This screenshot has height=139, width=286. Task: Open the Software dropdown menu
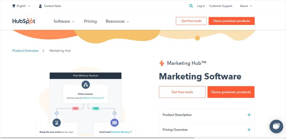coord(64,21)
